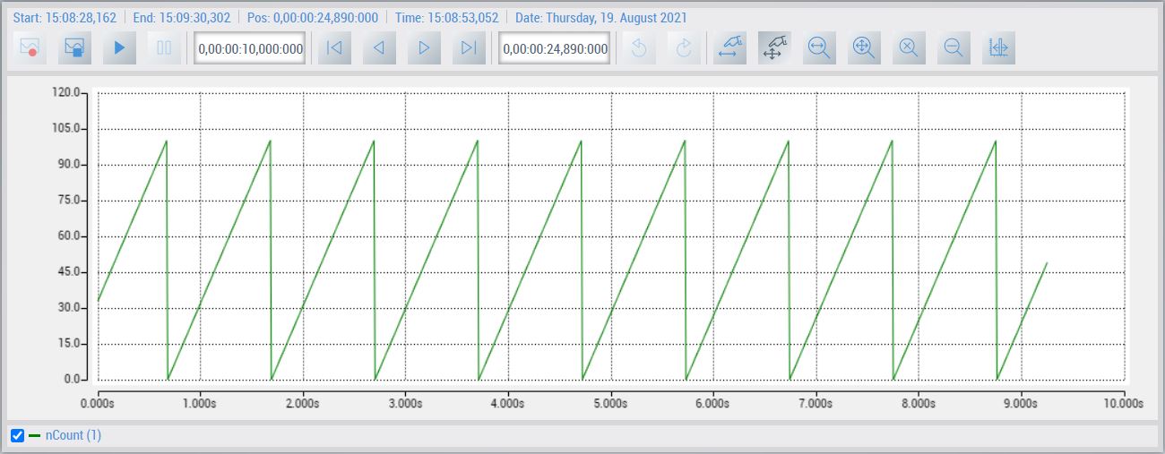Image resolution: width=1165 pixels, height=454 pixels.
Task: Step backward with the left arrow
Action: tap(379, 47)
